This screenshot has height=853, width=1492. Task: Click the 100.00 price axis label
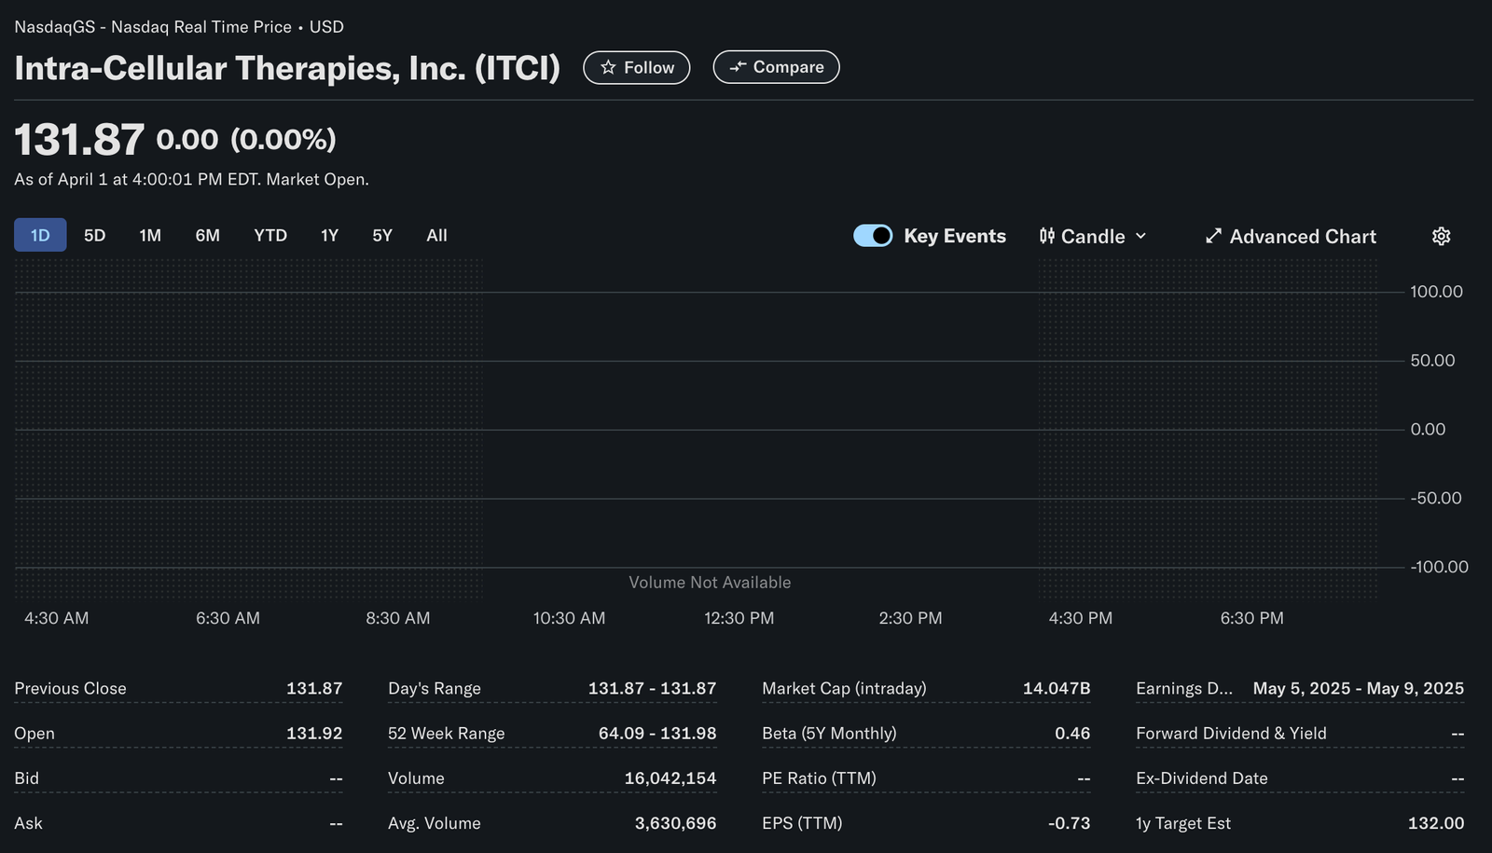pyautogui.click(x=1436, y=292)
